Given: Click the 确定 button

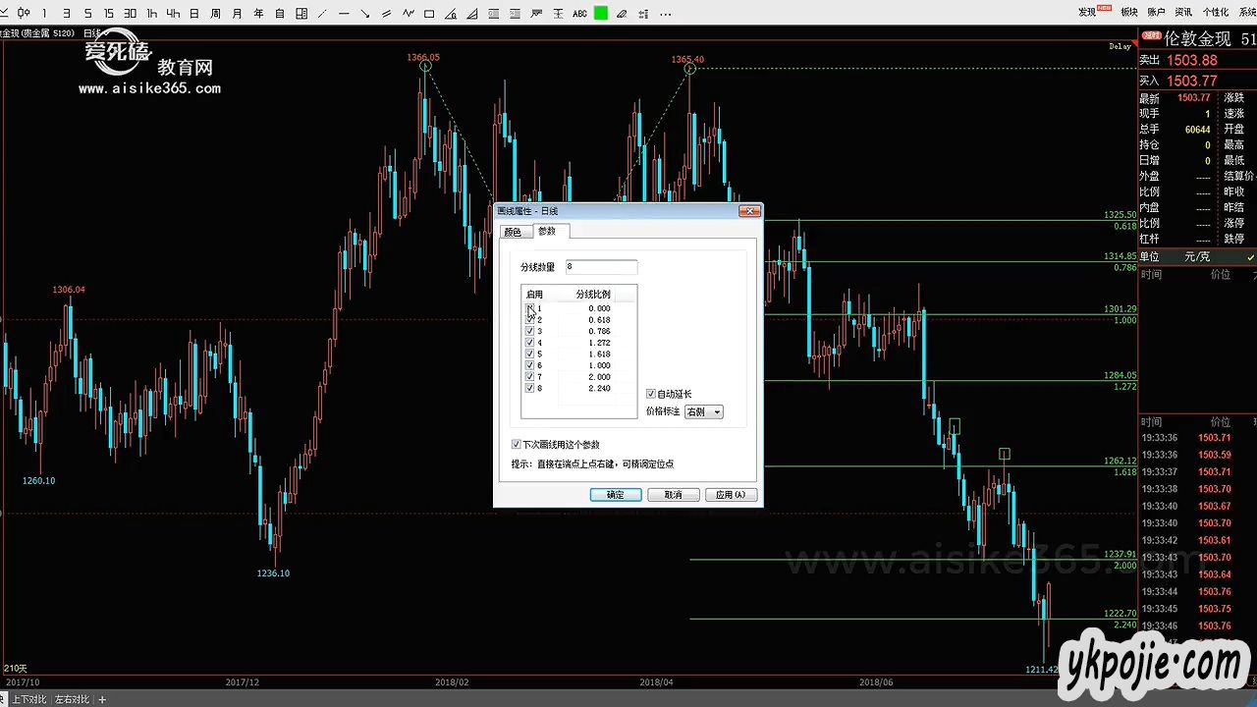Looking at the screenshot, I should point(616,495).
